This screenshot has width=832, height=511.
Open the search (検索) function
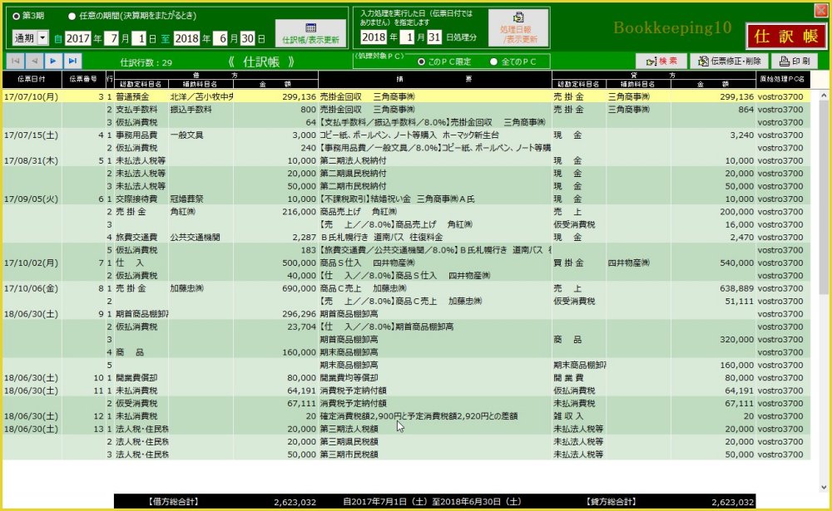661,61
